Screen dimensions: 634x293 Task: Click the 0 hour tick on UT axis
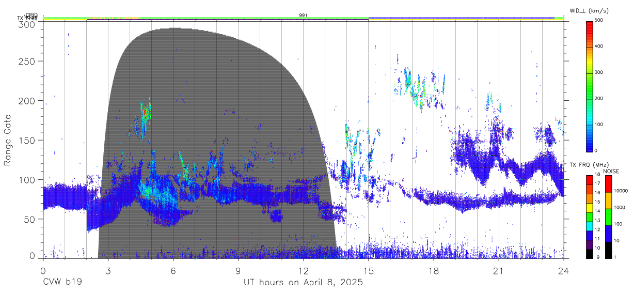tap(43, 270)
